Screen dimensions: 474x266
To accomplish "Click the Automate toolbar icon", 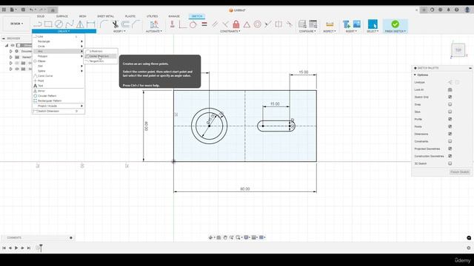I will pos(154,24).
